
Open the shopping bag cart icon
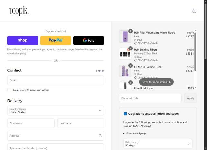pyautogui.click(x=194, y=11)
